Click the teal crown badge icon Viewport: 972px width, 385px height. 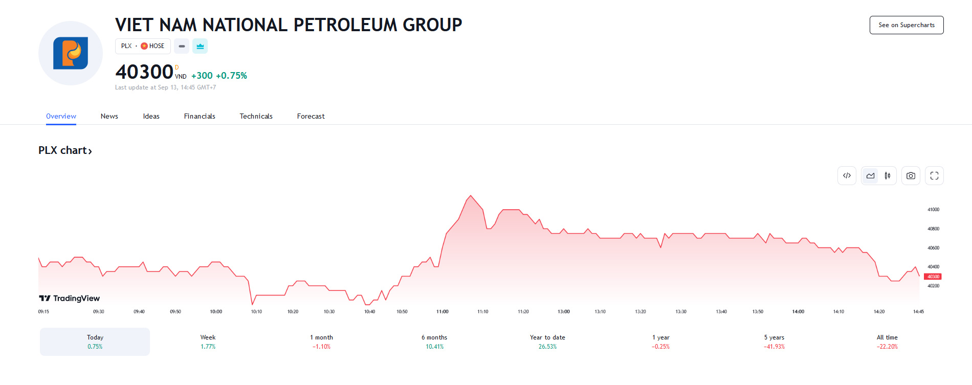[x=200, y=46]
